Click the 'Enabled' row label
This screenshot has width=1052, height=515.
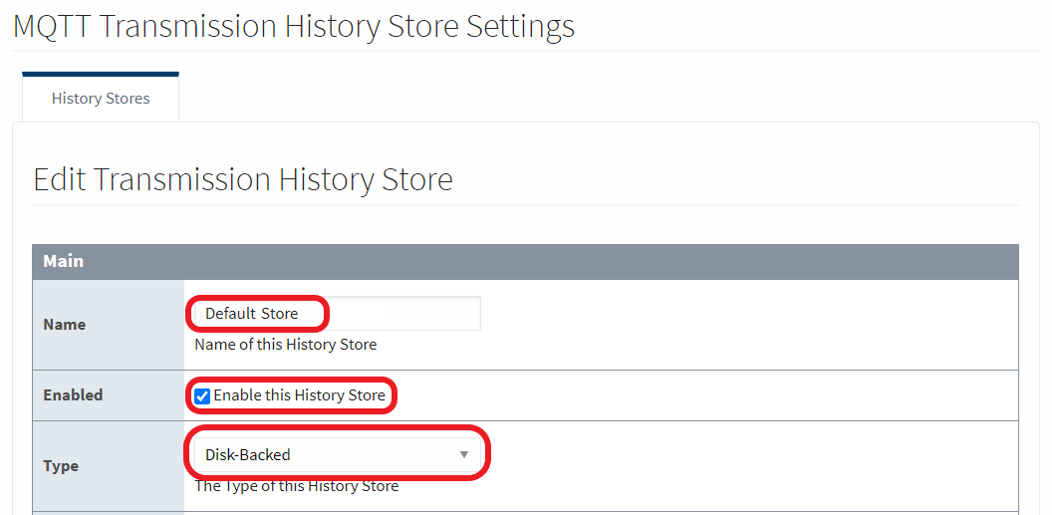(73, 395)
